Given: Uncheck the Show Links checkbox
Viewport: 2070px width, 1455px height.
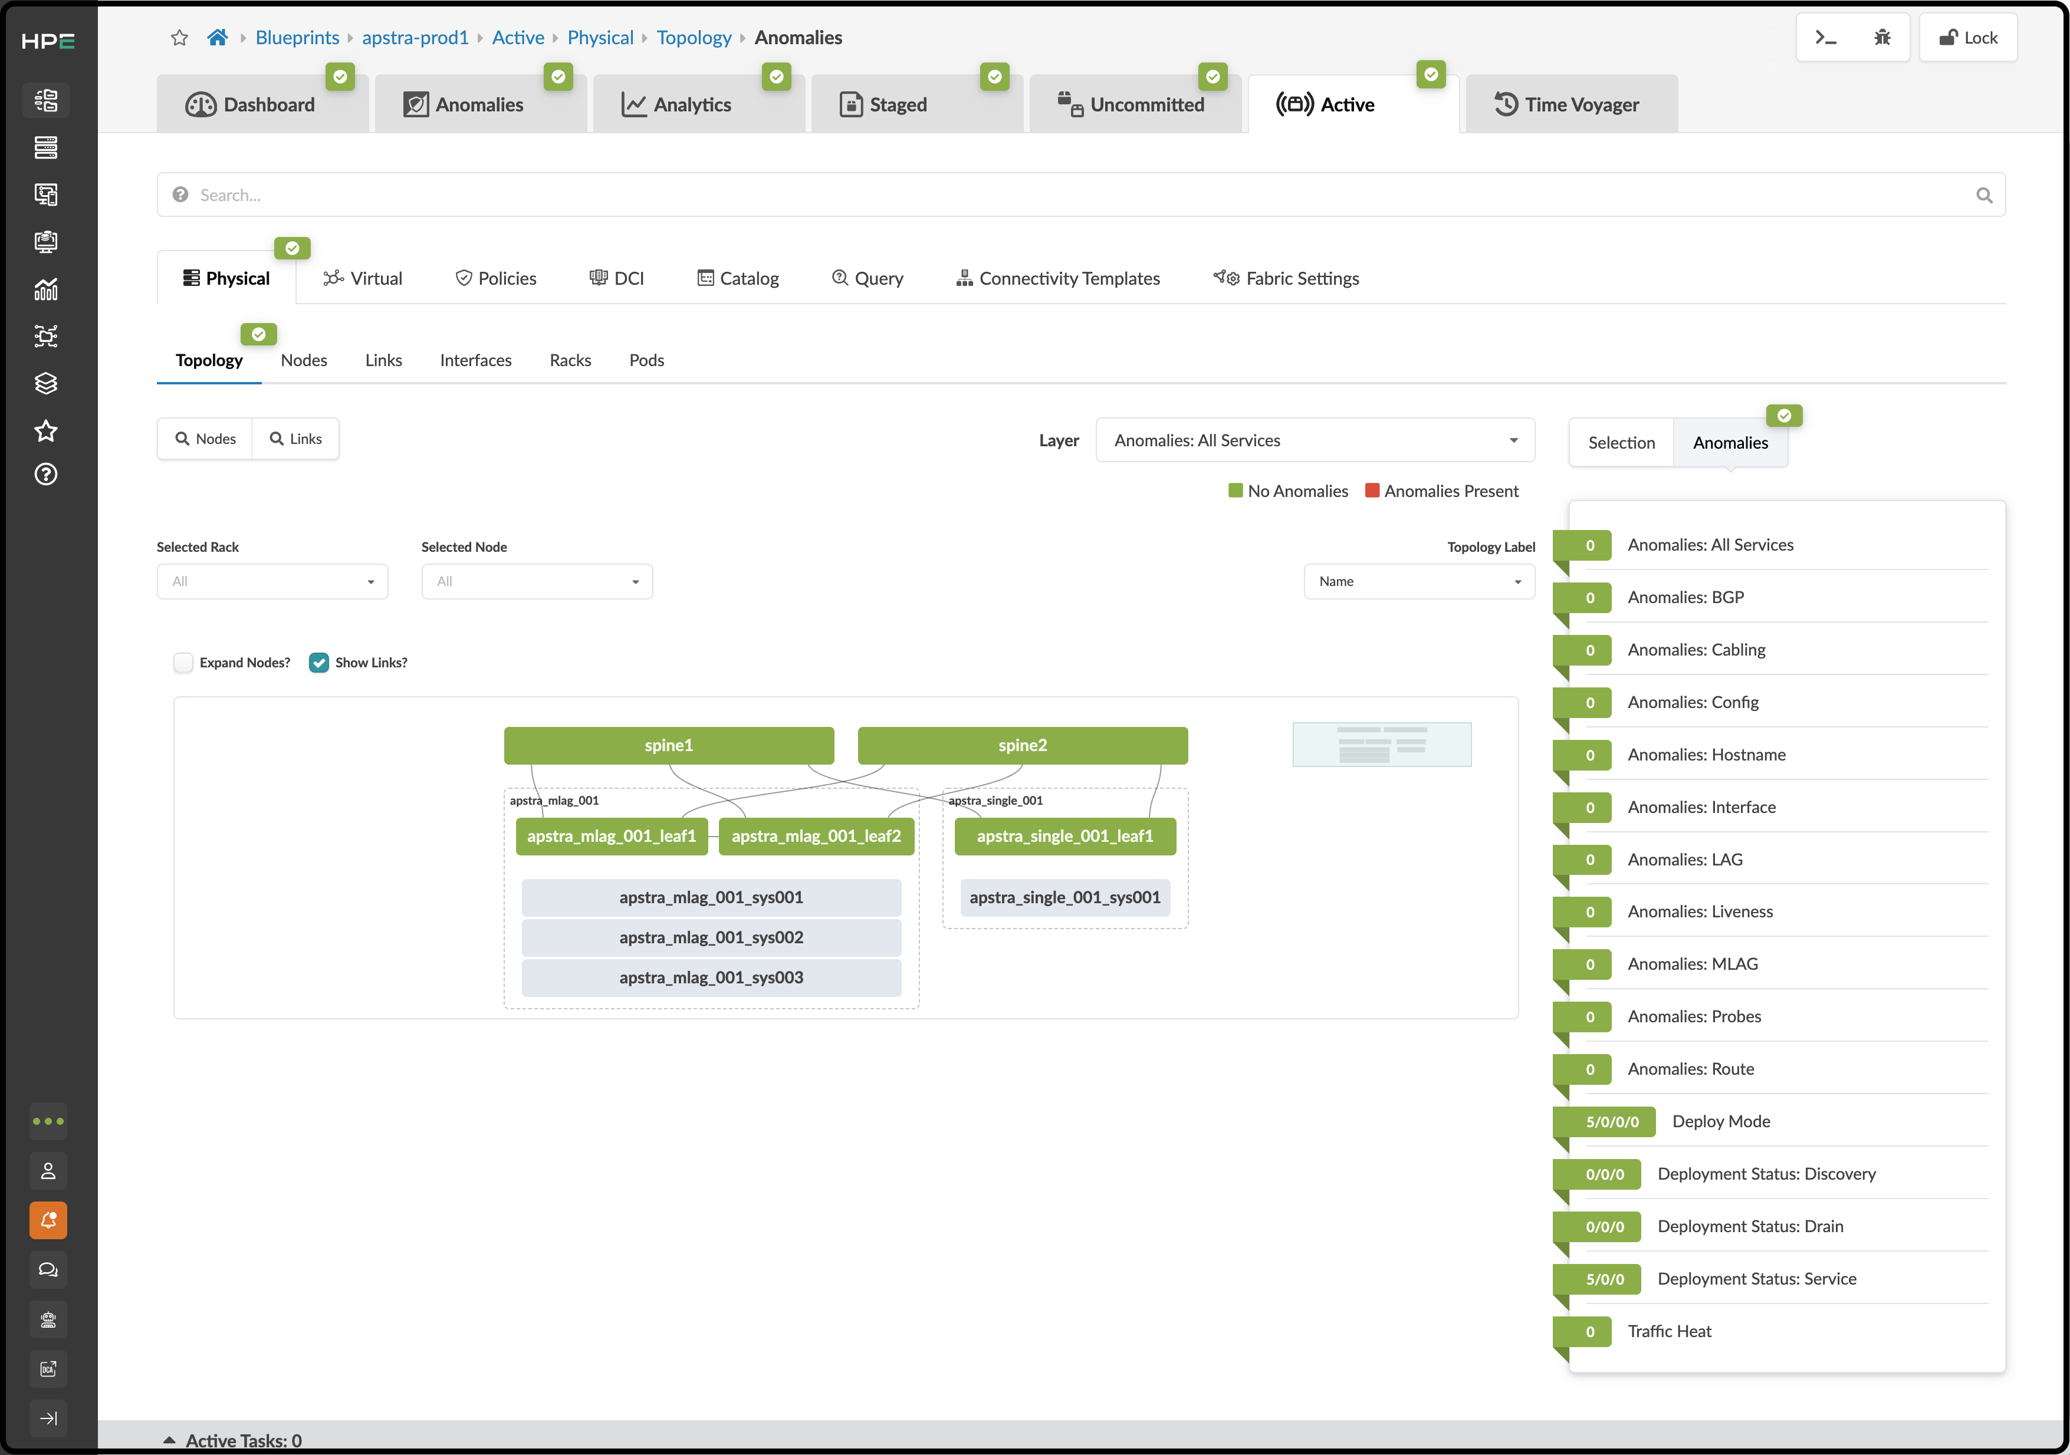Looking at the screenshot, I should pos(318,663).
